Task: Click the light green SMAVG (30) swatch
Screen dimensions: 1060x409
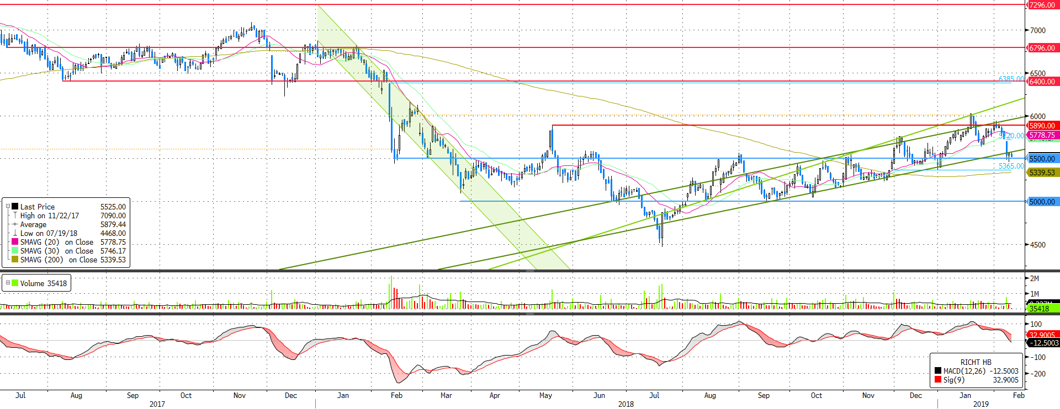Action: coord(15,250)
